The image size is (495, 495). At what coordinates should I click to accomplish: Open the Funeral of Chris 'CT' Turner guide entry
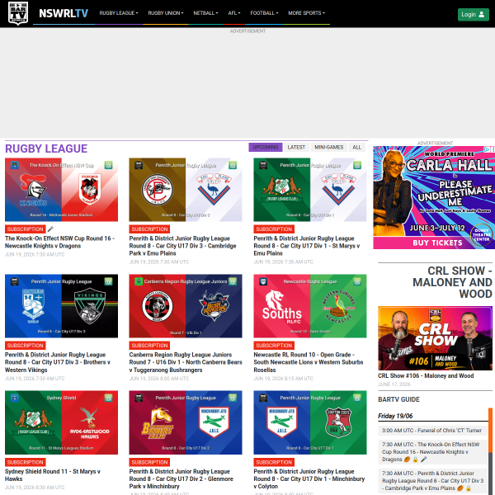coord(431,431)
